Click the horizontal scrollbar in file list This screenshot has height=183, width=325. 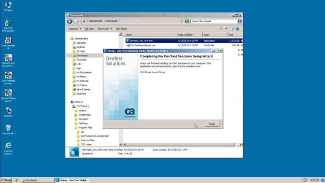(x=180, y=144)
